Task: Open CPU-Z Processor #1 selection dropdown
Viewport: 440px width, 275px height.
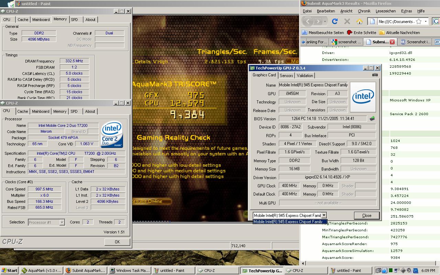Action: pyautogui.click(x=46, y=222)
